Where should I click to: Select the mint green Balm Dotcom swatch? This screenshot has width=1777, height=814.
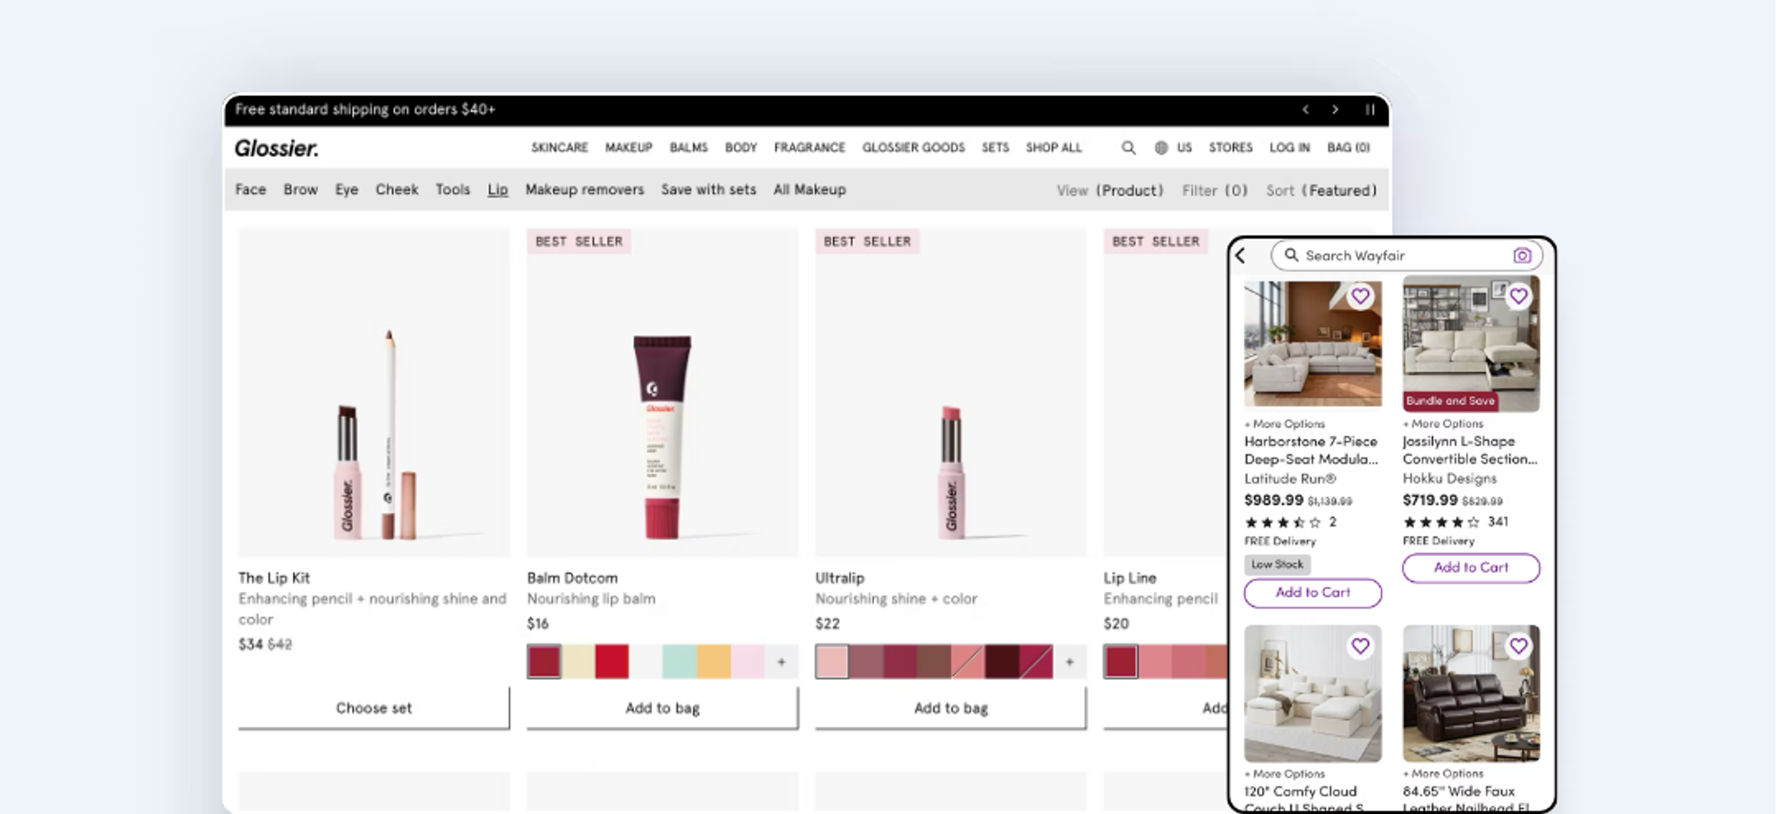679,662
